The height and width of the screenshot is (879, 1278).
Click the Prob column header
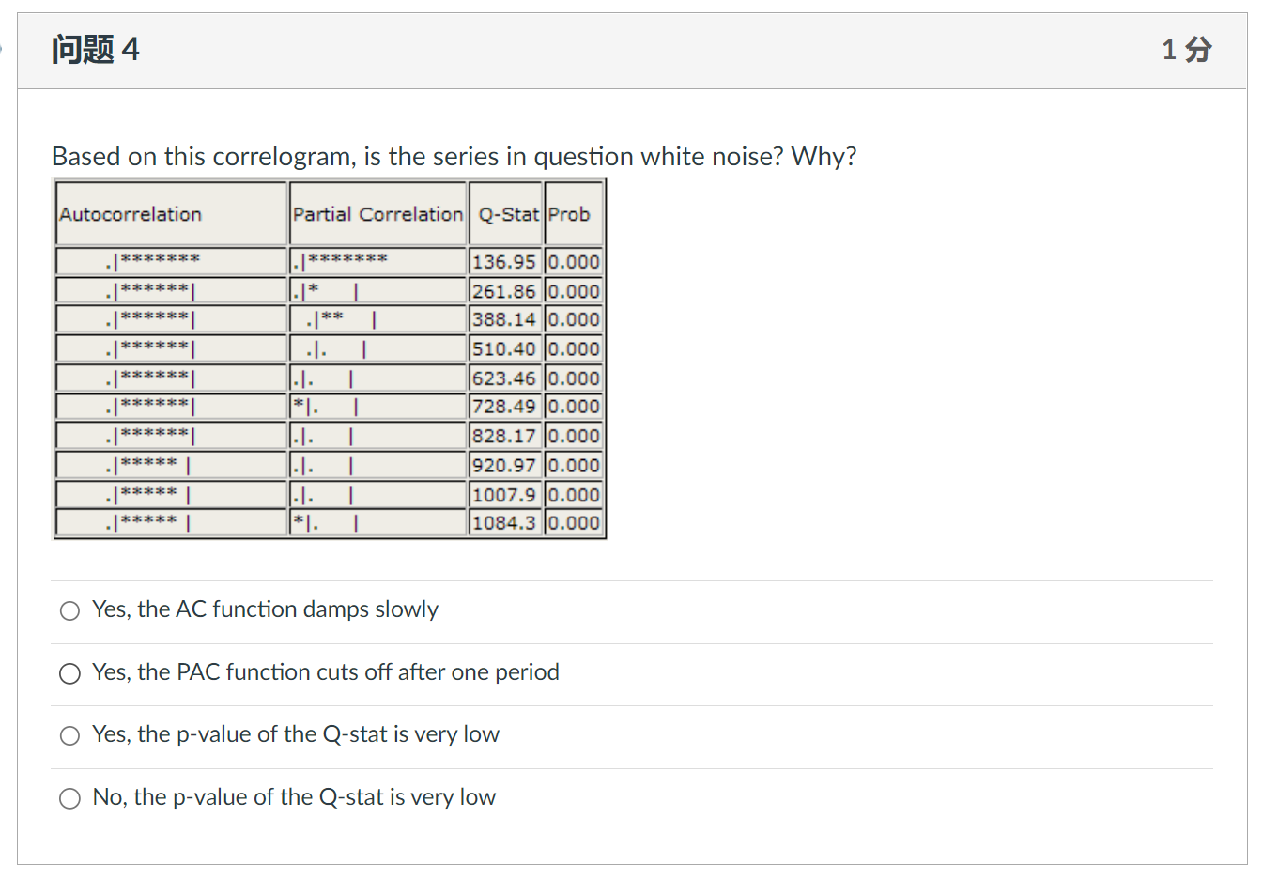click(573, 214)
